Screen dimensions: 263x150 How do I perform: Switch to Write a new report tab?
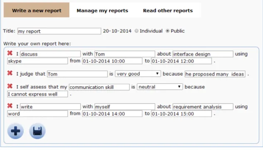[x=37, y=10]
